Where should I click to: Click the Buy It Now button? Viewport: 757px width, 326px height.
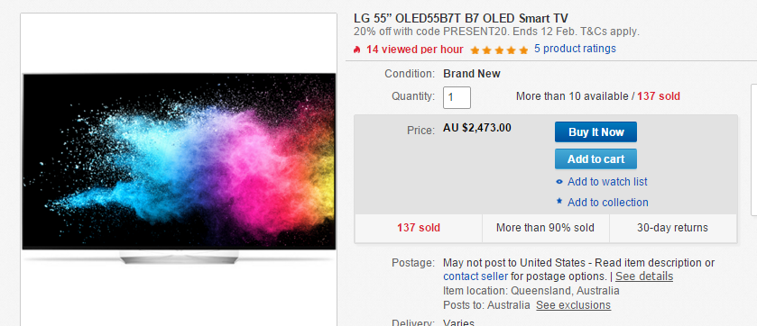coord(595,132)
